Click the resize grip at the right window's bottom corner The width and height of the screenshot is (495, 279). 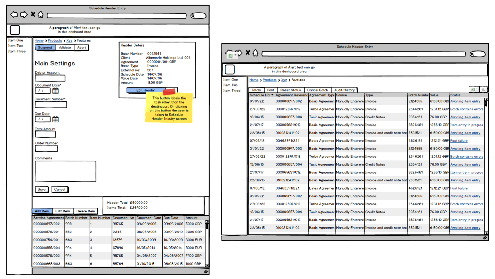[x=485, y=238]
